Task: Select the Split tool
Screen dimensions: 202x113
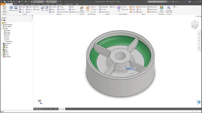Action: (72, 7)
